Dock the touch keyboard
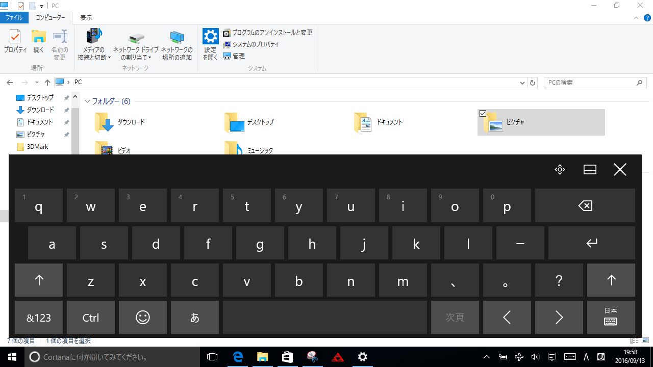This screenshot has width=653, height=367. coord(590,170)
